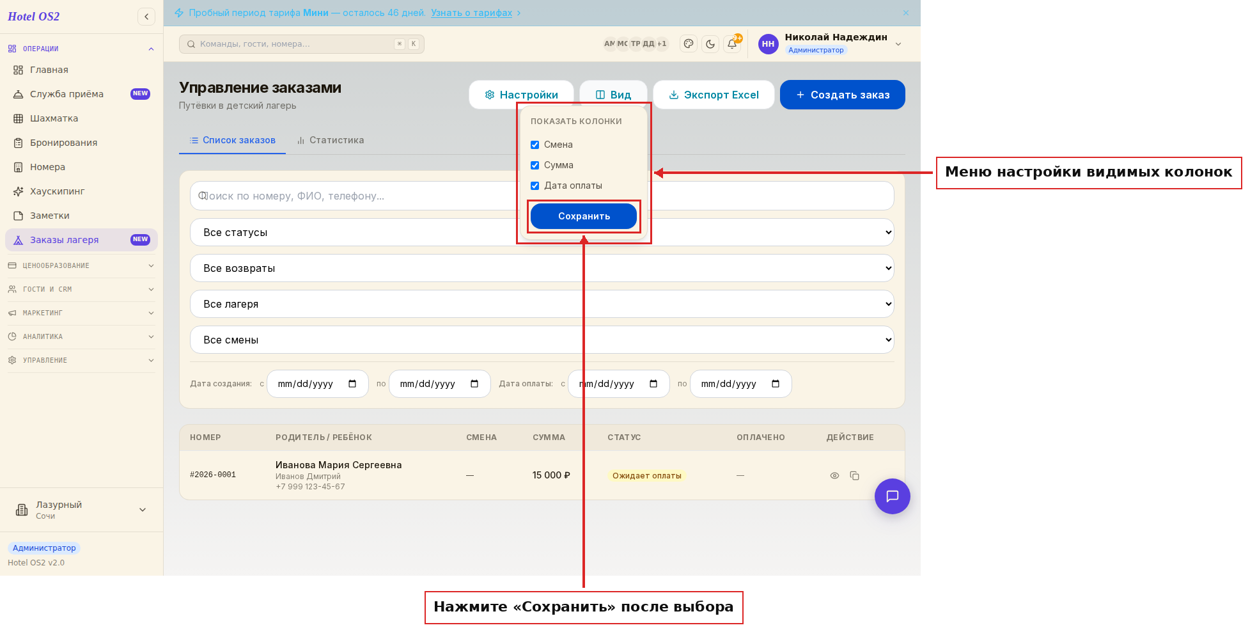Open Заметки in sidebar
This screenshot has width=1257, height=639.
pyautogui.click(x=81, y=216)
